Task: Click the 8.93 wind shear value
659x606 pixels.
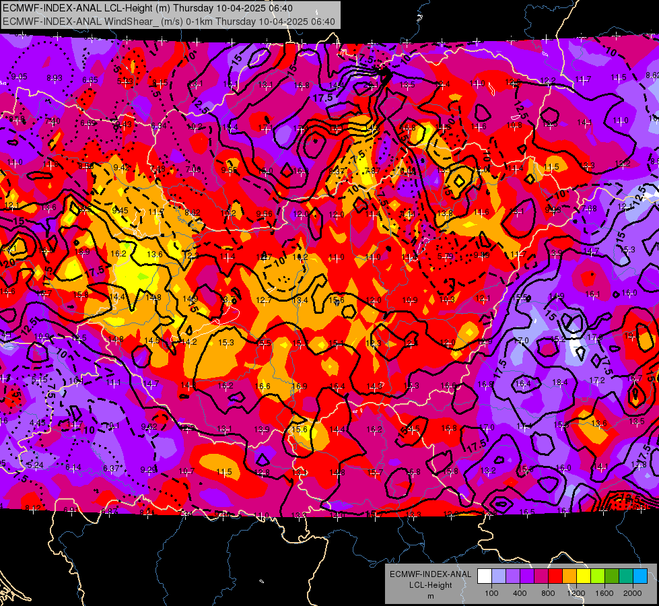Action: pos(55,78)
